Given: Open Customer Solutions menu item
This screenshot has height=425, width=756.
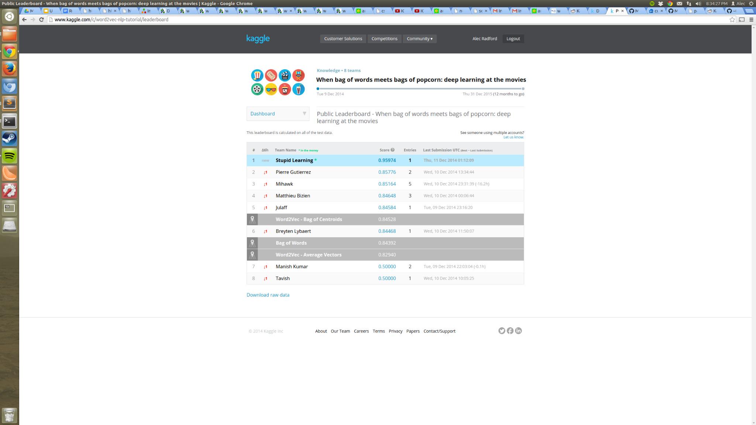Looking at the screenshot, I should [x=343, y=39].
